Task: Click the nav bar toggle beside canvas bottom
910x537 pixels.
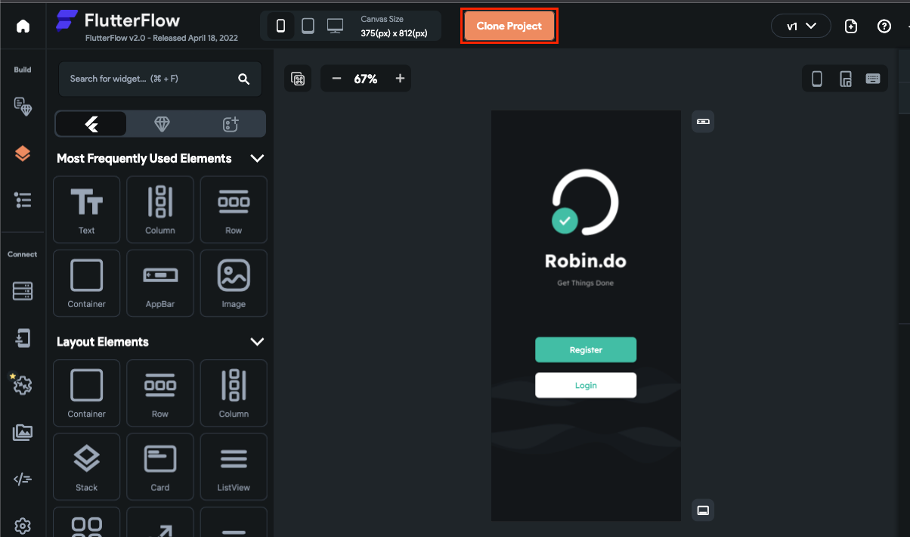Action: tap(703, 510)
